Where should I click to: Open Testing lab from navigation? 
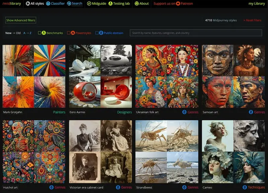point(119,4)
